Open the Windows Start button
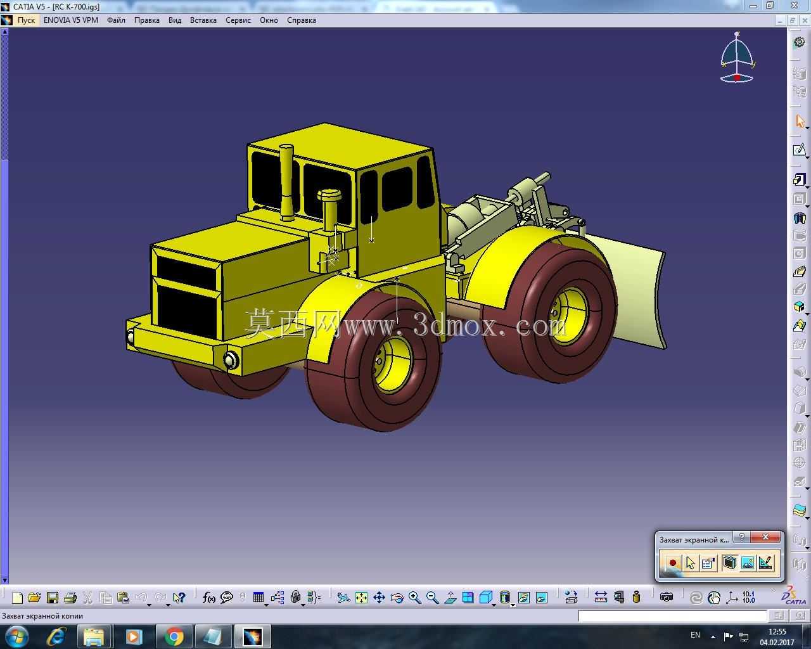This screenshot has height=649, width=811. (x=17, y=636)
